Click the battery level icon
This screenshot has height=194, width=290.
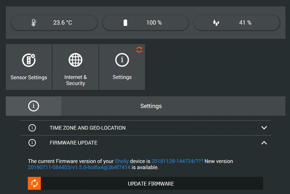tap(125, 23)
